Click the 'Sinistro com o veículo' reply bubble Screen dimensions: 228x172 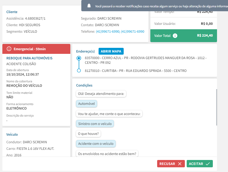pos(95,124)
